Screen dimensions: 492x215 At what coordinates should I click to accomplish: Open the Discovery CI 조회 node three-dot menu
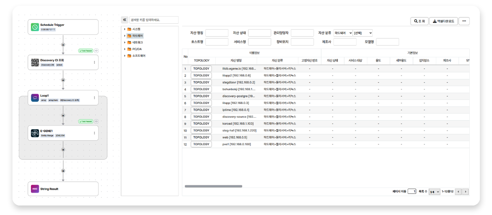point(94,62)
